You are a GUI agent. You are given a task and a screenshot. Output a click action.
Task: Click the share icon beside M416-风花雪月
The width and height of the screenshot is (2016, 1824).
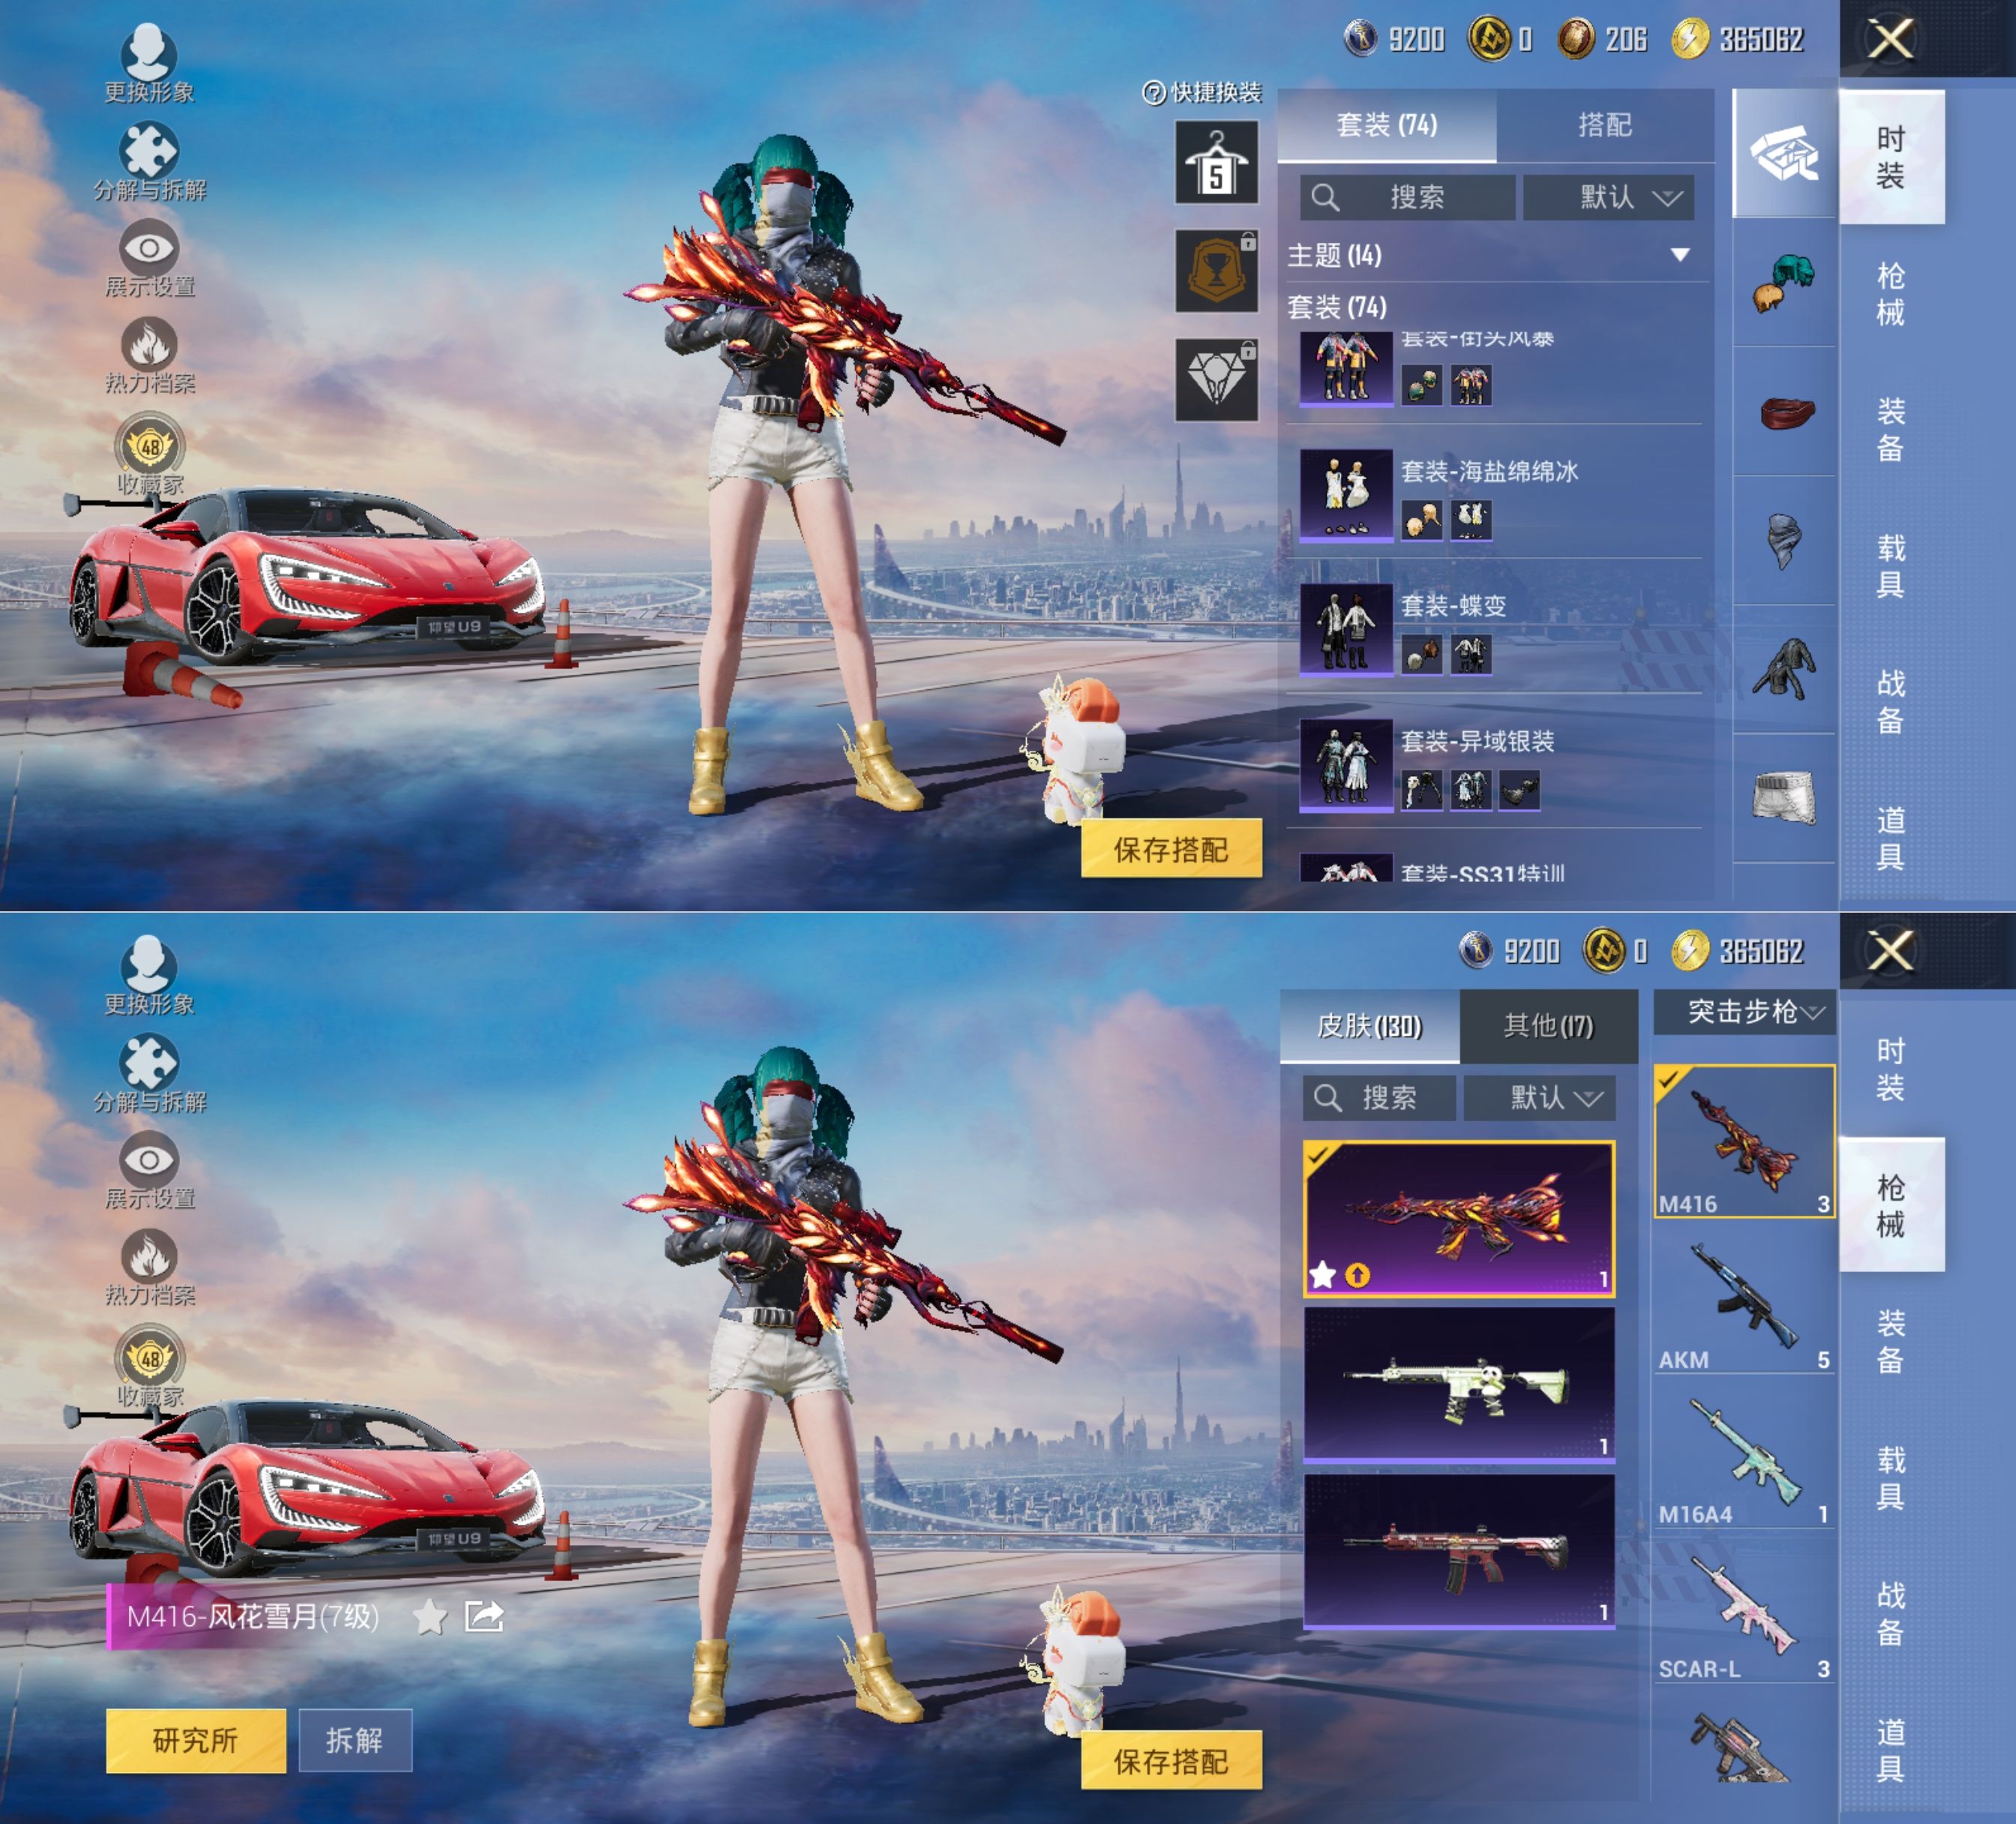pos(484,1616)
